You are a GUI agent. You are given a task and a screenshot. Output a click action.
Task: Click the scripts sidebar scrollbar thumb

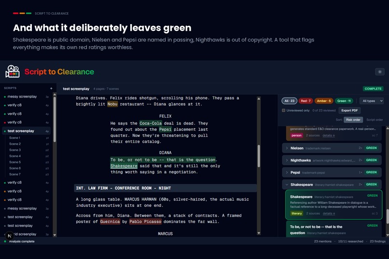tap(55, 120)
